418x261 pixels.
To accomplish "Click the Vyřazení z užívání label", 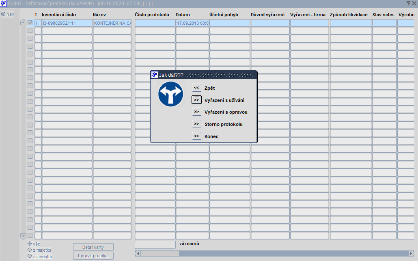I will tap(224, 100).
